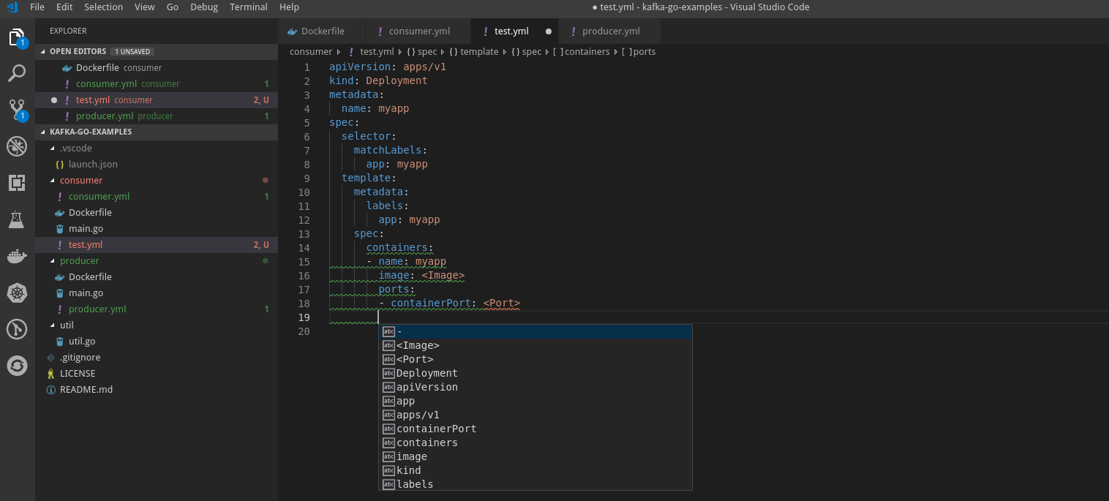Screen dimensions: 1109x501
Task: Click line number 20 in the gutter
Action: [x=304, y=331]
